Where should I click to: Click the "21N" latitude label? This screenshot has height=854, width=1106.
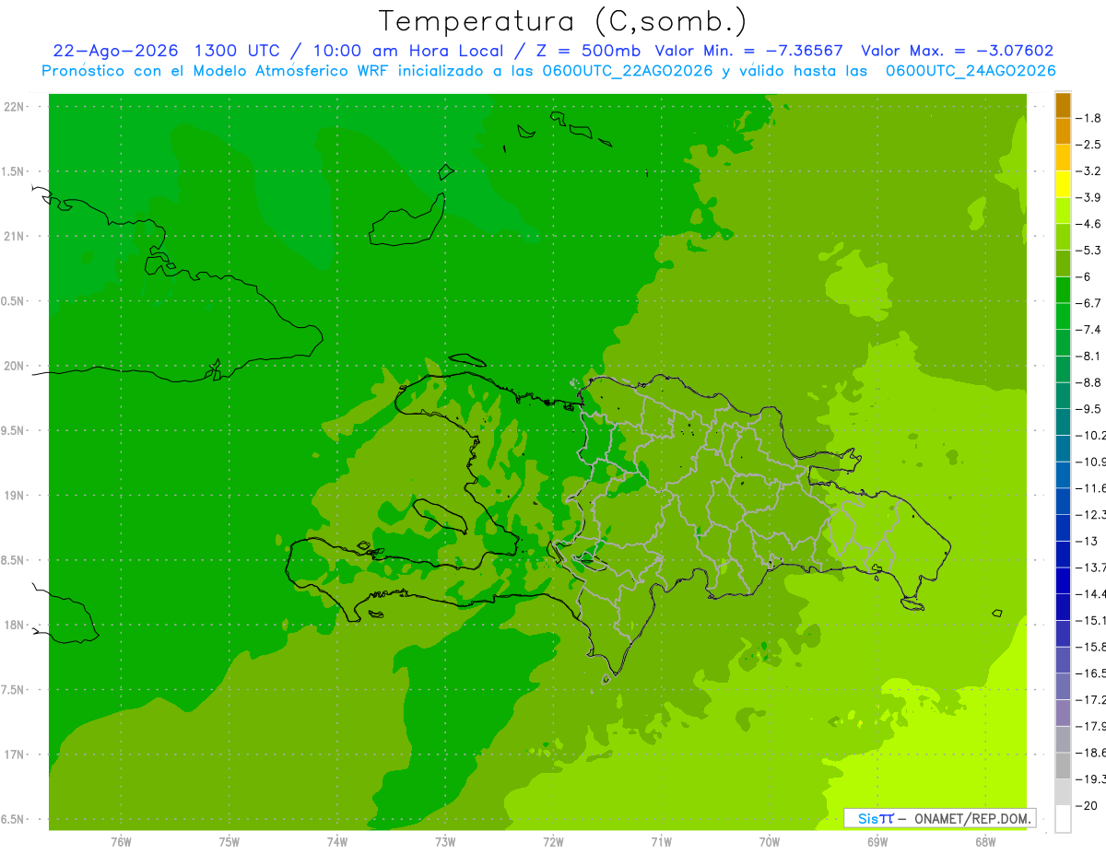point(16,237)
